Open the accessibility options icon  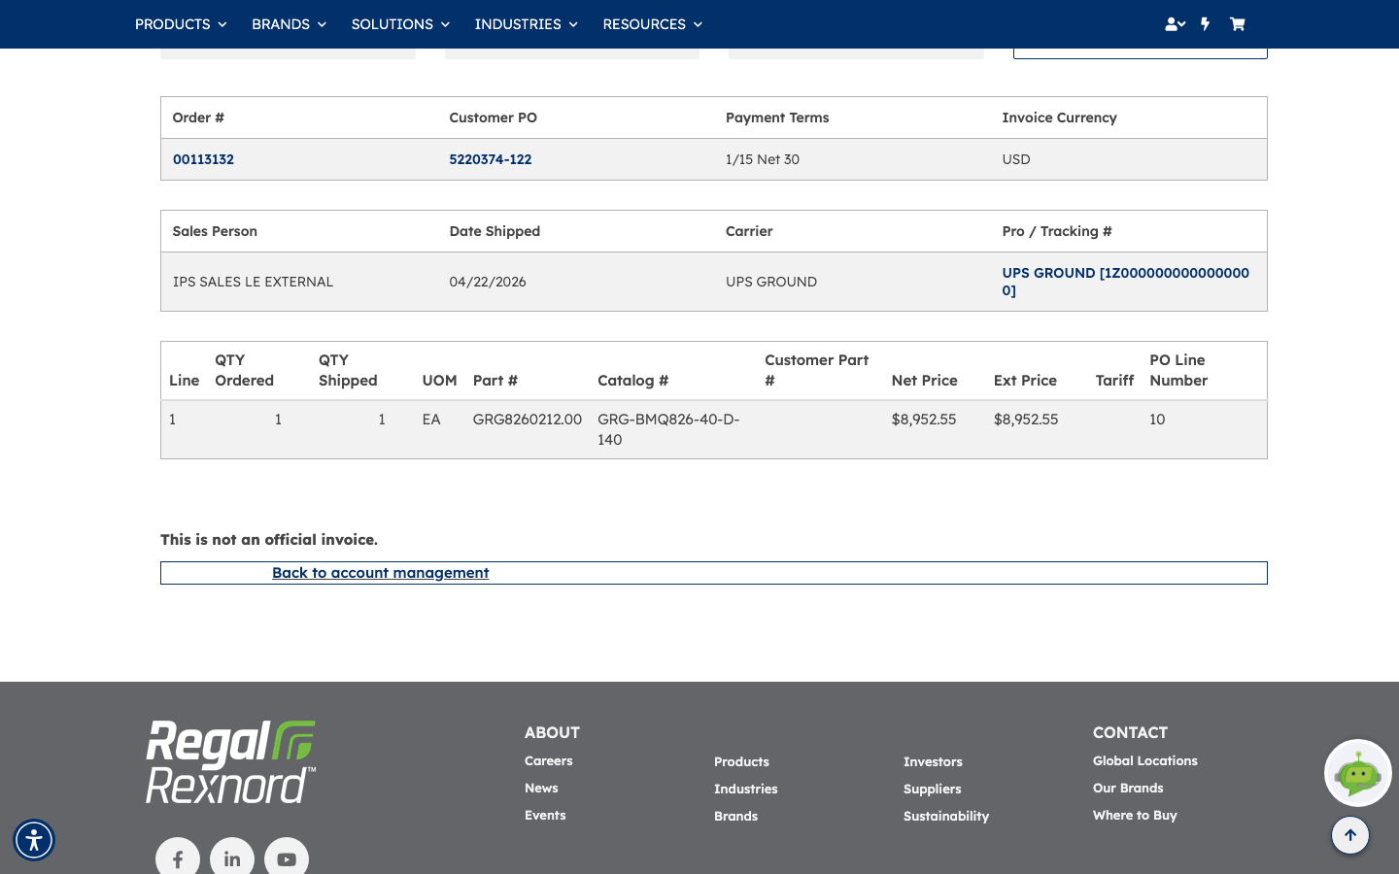click(x=34, y=840)
